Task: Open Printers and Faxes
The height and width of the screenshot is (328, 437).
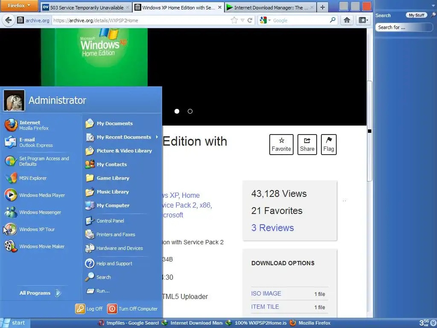Action: tap(111, 234)
